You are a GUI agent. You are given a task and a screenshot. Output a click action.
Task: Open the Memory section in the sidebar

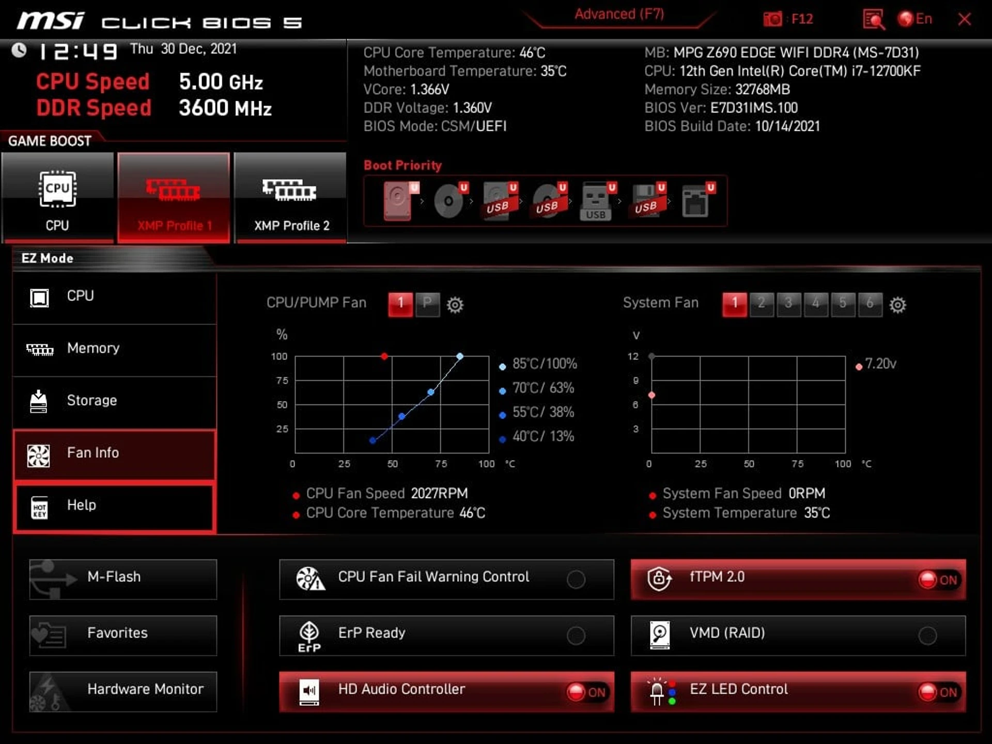[x=114, y=350]
